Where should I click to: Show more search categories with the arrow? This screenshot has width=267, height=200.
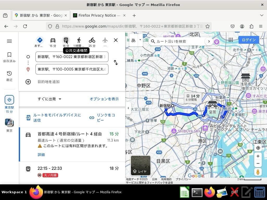209,41
